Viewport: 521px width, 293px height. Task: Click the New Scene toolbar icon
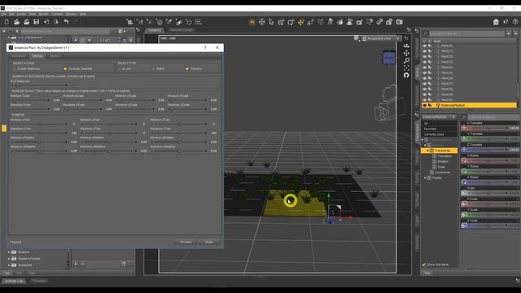tap(7, 22)
